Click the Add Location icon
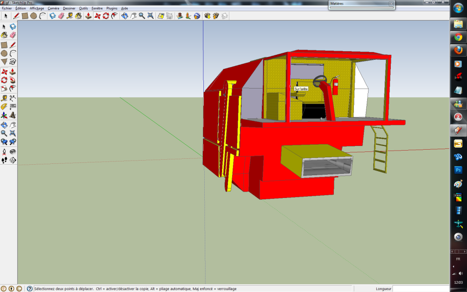The width and height of the screenshot is (467, 292). 161,16
